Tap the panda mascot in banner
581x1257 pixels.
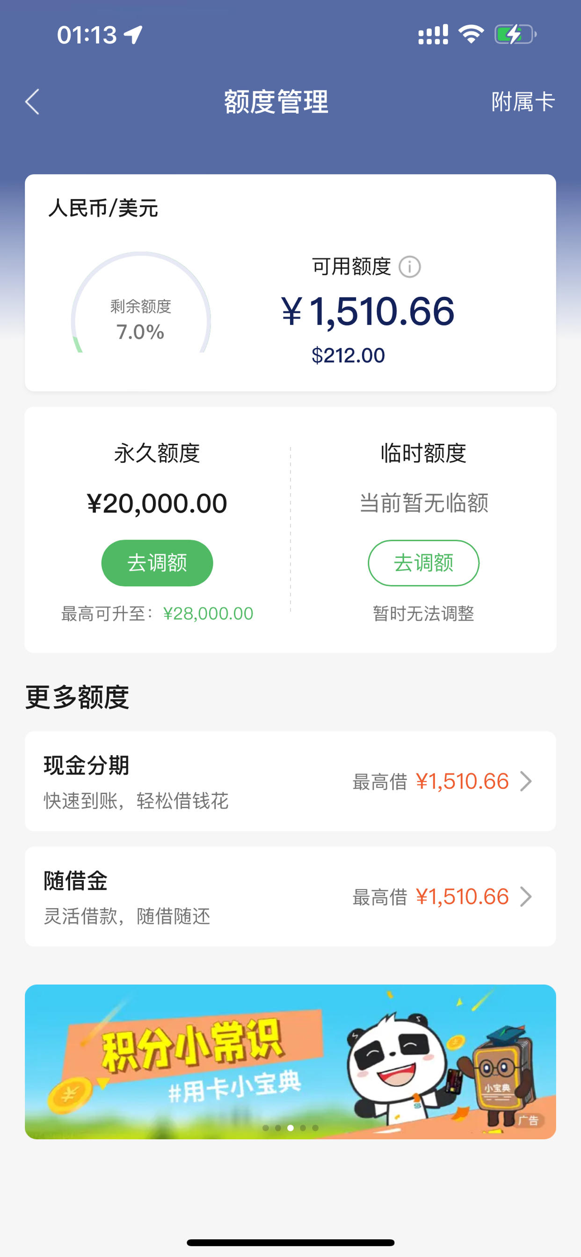coord(395,1065)
